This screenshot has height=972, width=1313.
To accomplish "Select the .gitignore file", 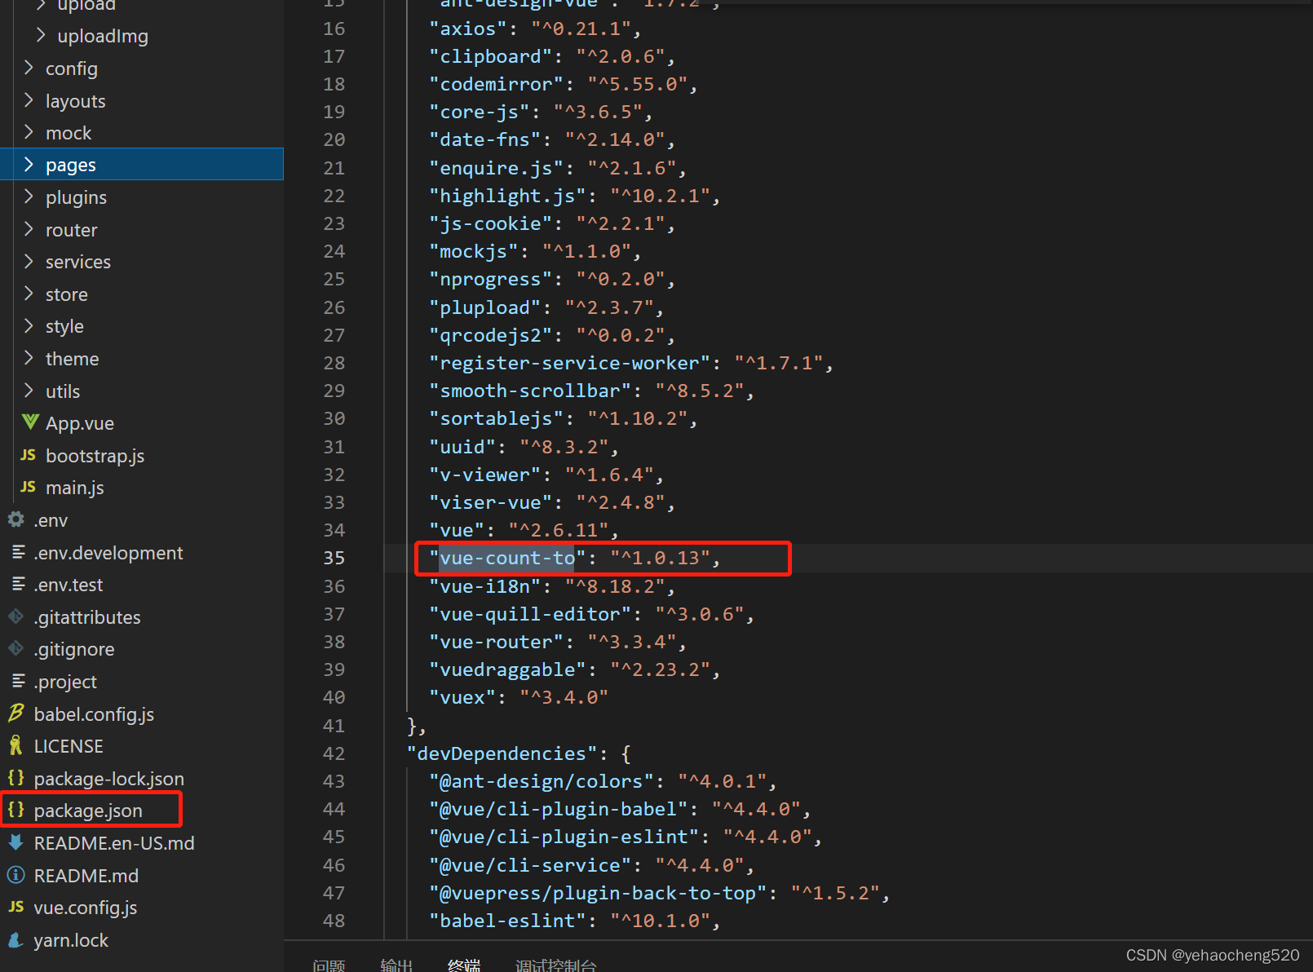I will click(x=74, y=649).
